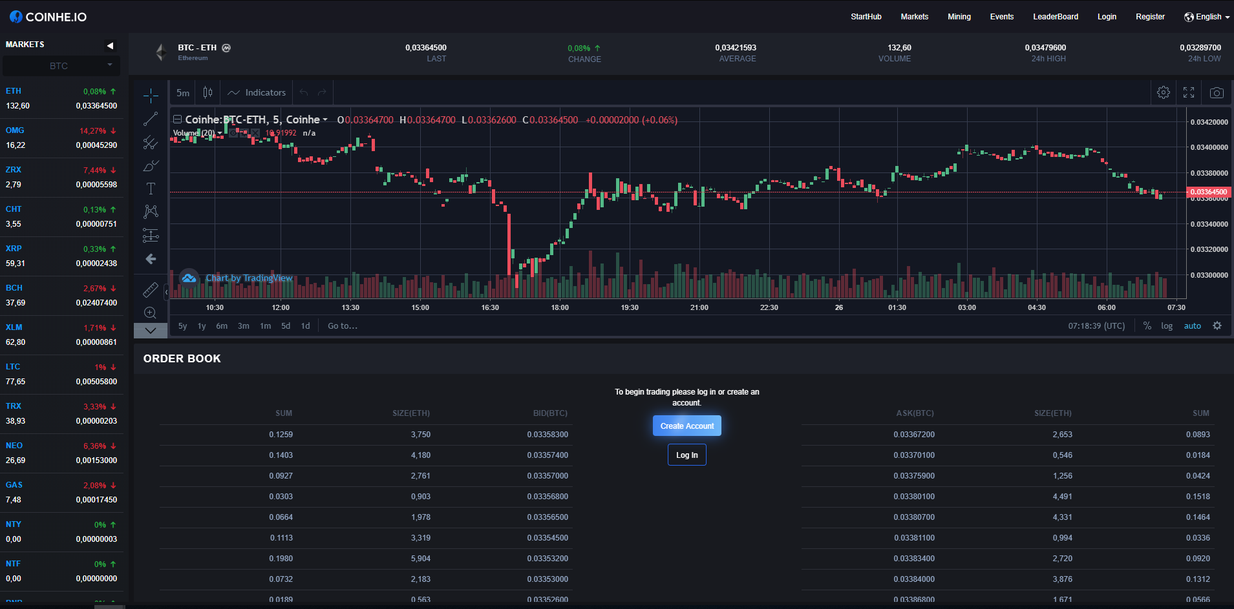
Task: Click the back arrow in drawing toolbar
Action: [x=151, y=259]
